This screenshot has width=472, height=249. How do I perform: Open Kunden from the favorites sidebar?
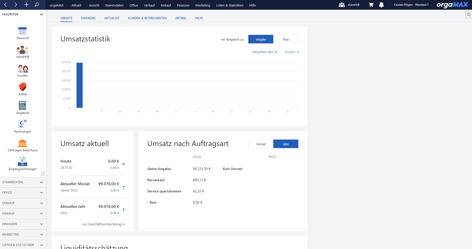click(x=22, y=69)
